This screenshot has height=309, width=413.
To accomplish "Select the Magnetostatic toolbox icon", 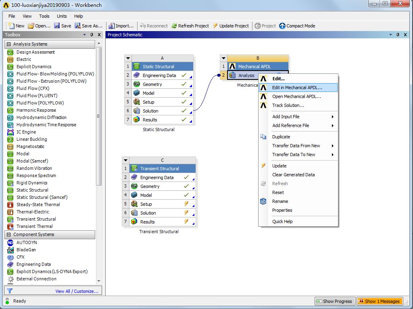I will (x=10, y=146).
